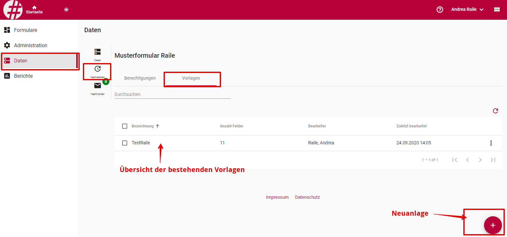The image size is (507, 237).
Task: Open Formulare in the sidebar
Action: click(39, 30)
